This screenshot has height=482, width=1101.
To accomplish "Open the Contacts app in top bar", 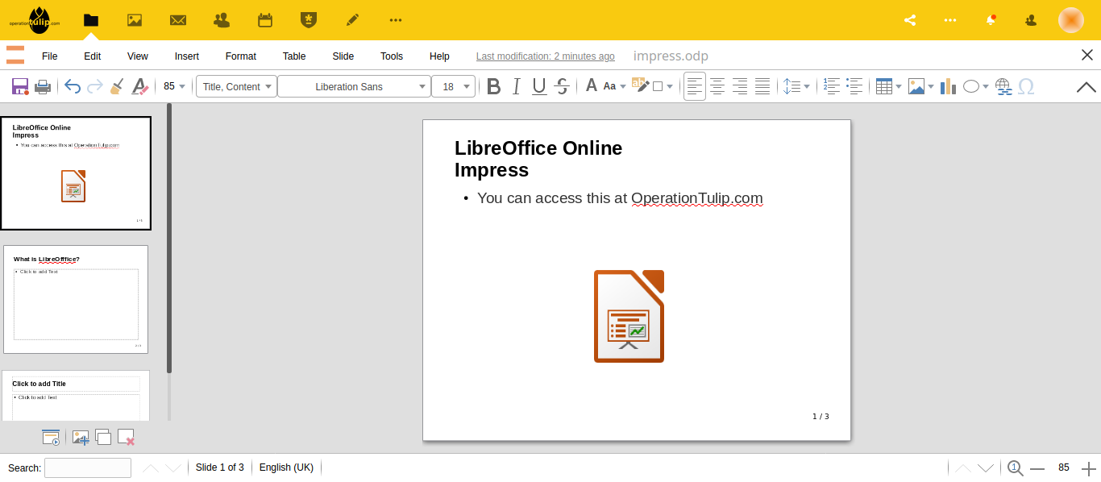I will [222, 20].
